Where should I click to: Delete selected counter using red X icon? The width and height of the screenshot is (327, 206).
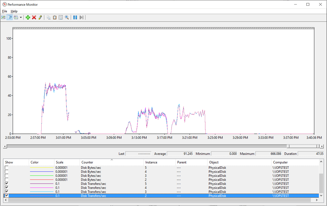pyautogui.click(x=34, y=17)
